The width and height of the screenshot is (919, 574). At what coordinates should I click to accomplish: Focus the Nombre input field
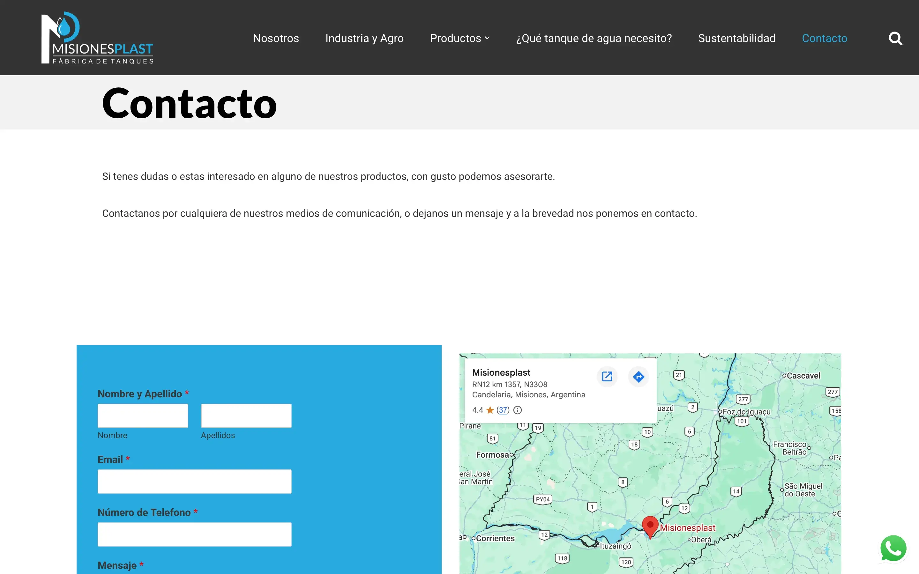point(143,416)
